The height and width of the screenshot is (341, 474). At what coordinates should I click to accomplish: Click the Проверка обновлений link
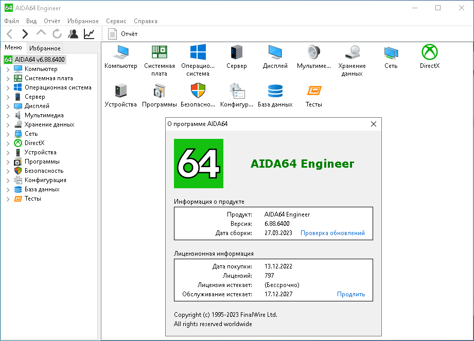tap(332, 233)
